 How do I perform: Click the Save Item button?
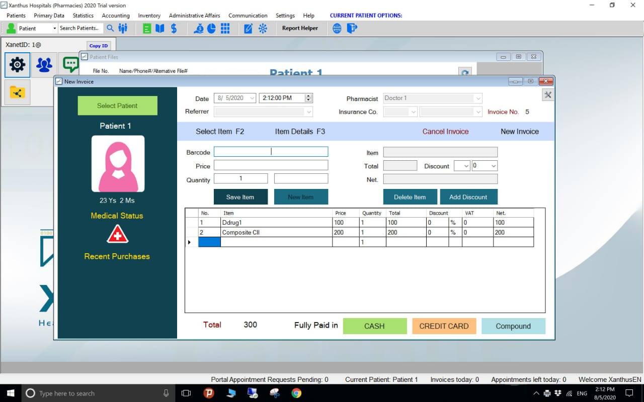tap(240, 197)
